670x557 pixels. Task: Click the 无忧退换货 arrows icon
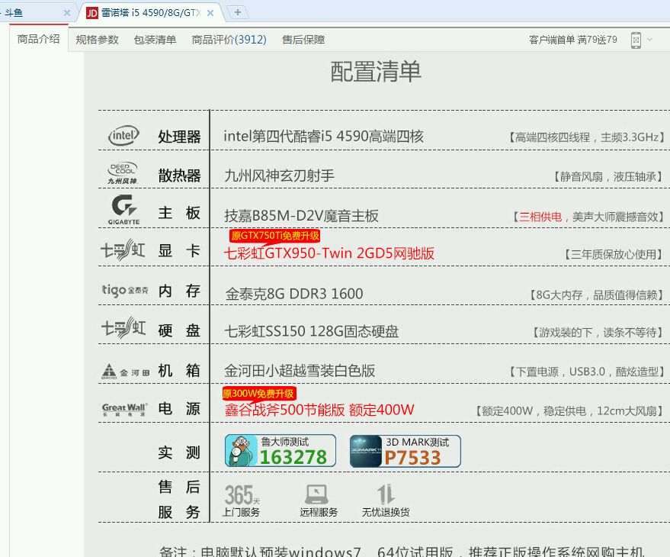click(x=386, y=501)
